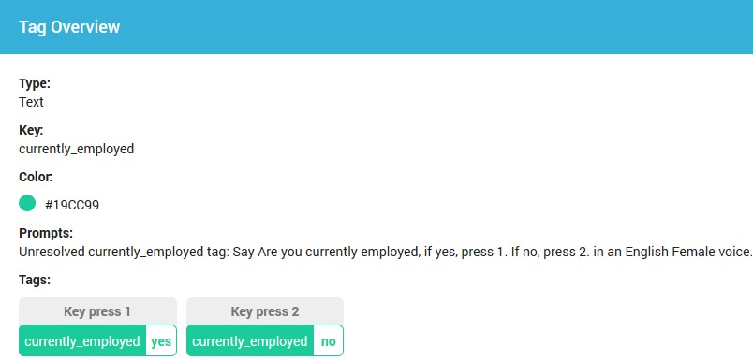Select the Key press 1 header
This screenshot has height=361, width=753.
point(97,311)
